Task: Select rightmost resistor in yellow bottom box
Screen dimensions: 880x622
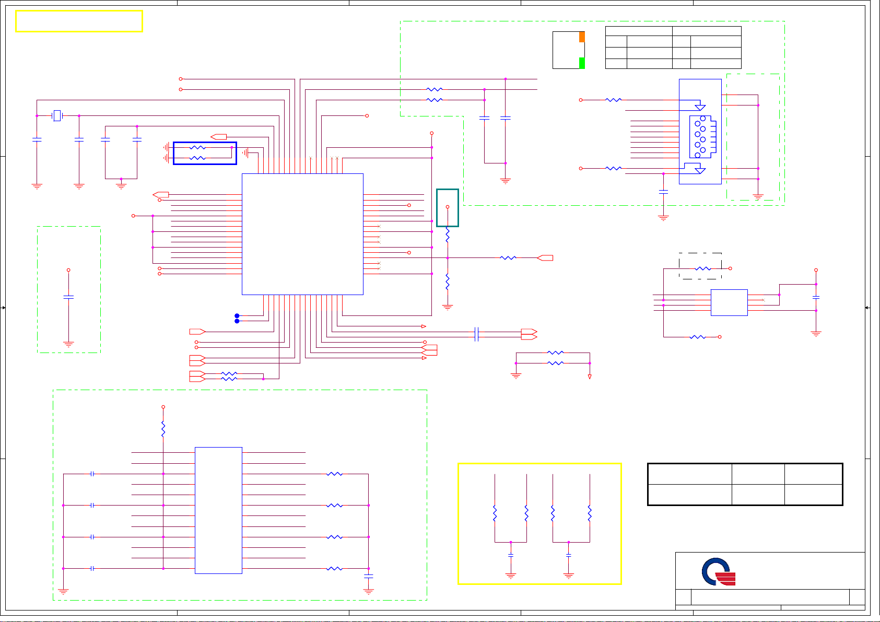Action: pos(590,513)
